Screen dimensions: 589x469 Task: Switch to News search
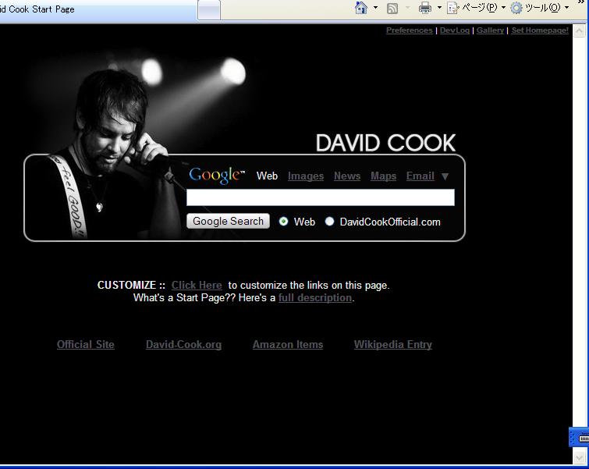(347, 176)
